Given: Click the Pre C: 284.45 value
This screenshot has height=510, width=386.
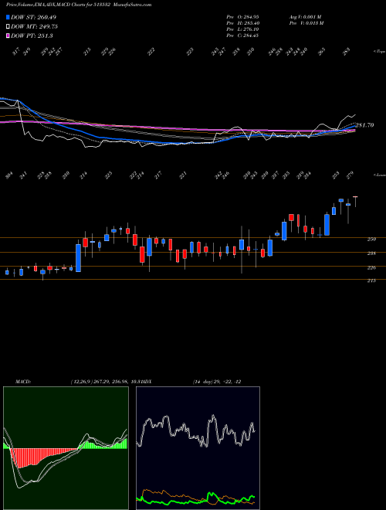Looking at the screenshot, I should click(242, 36).
